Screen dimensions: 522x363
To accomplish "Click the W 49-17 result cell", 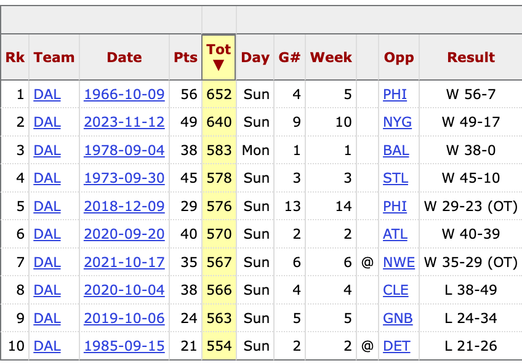I will pos(471,122).
